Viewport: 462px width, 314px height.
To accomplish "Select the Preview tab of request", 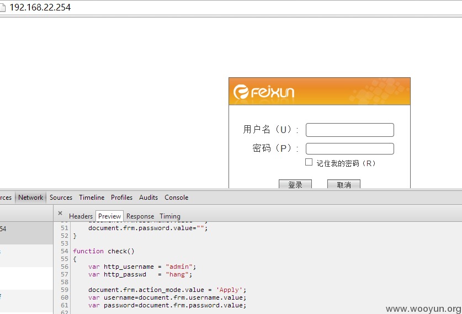I will pos(109,216).
